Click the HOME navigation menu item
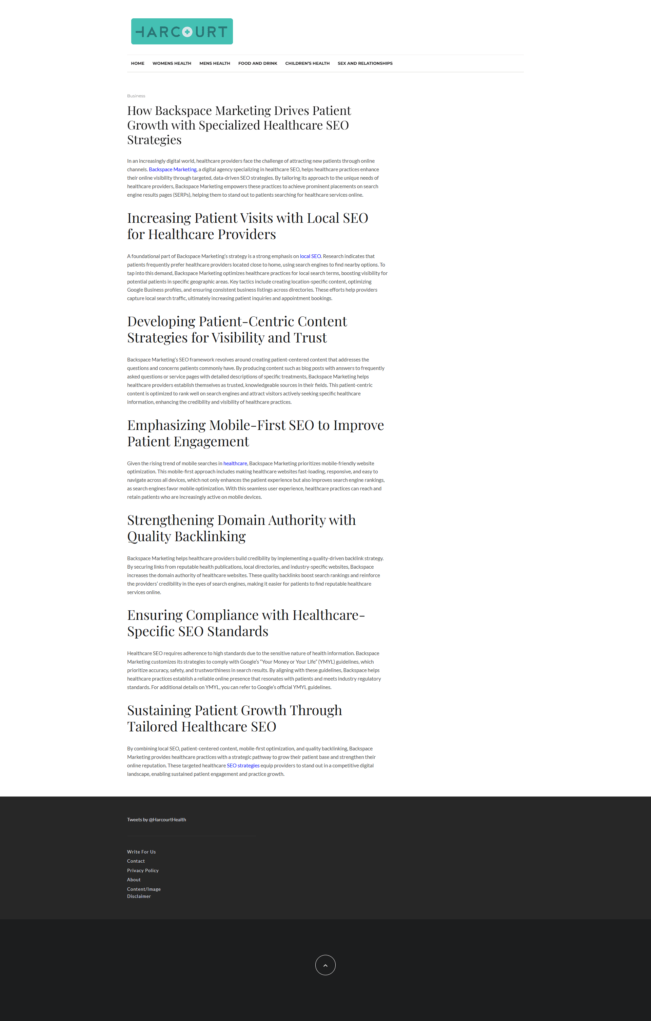 pyautogui.click(x=137, y=62)
